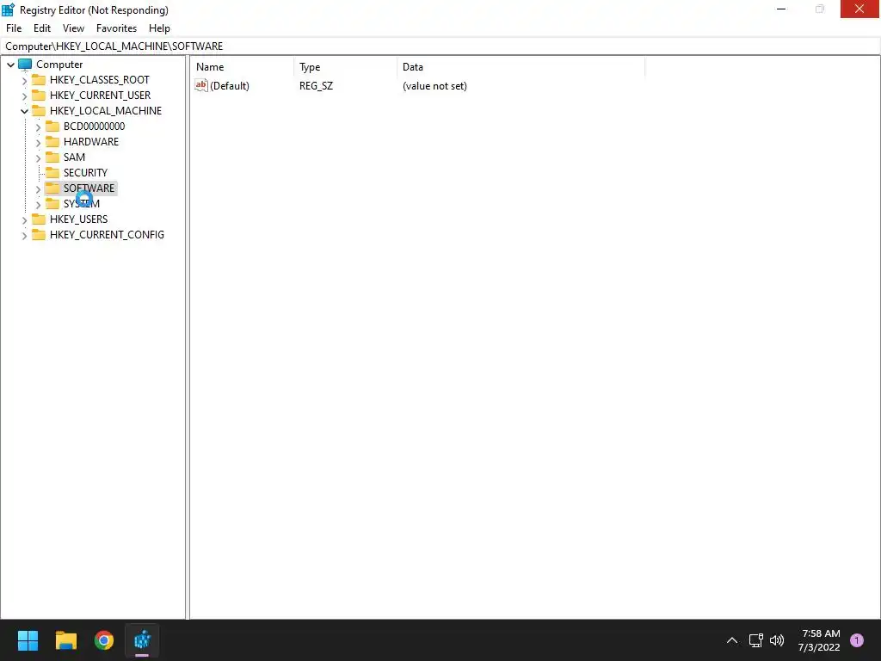Viewport: 881px width, 661px height.
Task: Show hidden system tray icons
Action: [x=732, y=640]
